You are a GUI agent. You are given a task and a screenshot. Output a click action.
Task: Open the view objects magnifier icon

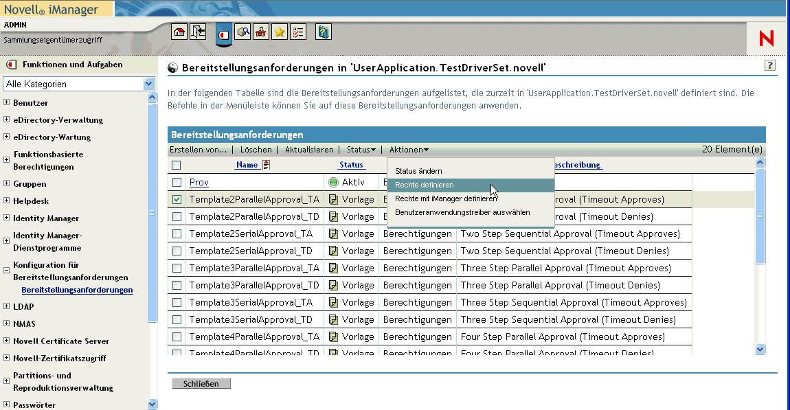click(242, 32)
